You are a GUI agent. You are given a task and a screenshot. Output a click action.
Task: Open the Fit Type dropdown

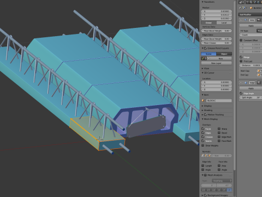click(x=259, y=31)
